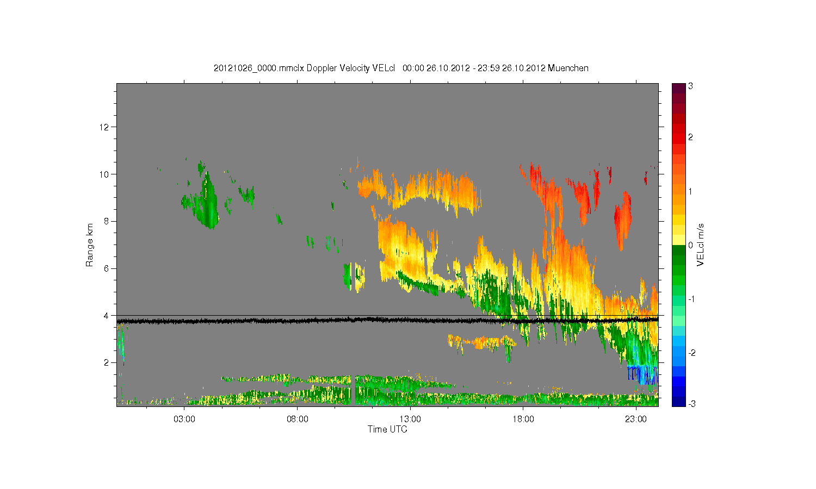This screenshot has height=489, width=816.
Task: Click the '10' range axis tick label
Action: (104, 174)
